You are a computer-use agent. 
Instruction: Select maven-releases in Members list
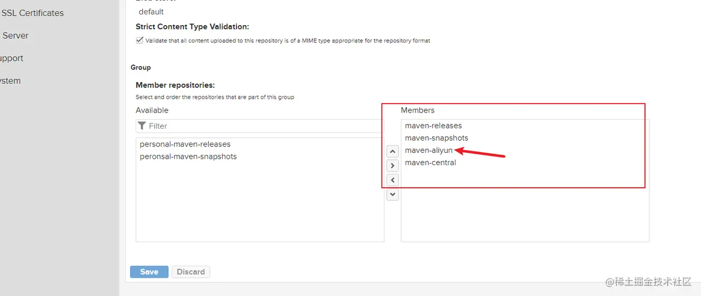[433, 125]
